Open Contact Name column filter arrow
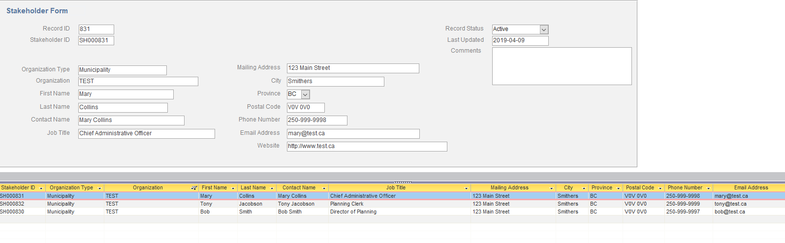 (324, 188)
